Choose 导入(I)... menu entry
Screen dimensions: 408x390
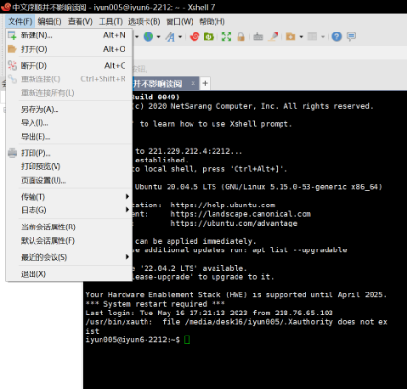coord(69,123)
